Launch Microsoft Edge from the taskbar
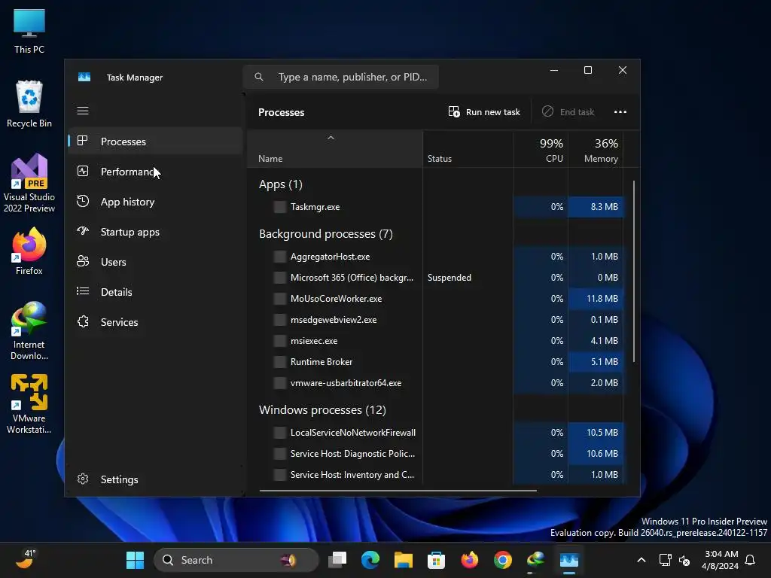The height and width of the screenshot is (578, 771). 370,560
